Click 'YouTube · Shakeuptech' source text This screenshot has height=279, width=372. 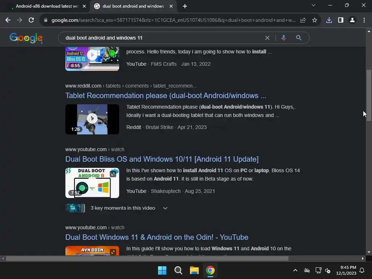point(153,191)
